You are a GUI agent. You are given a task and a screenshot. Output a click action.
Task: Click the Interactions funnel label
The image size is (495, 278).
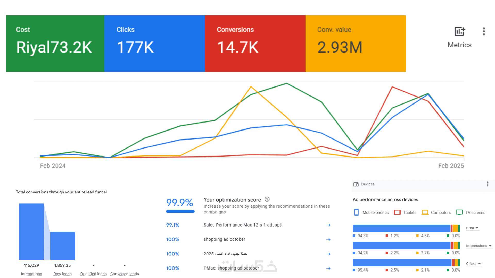click(x=31, y=274)
